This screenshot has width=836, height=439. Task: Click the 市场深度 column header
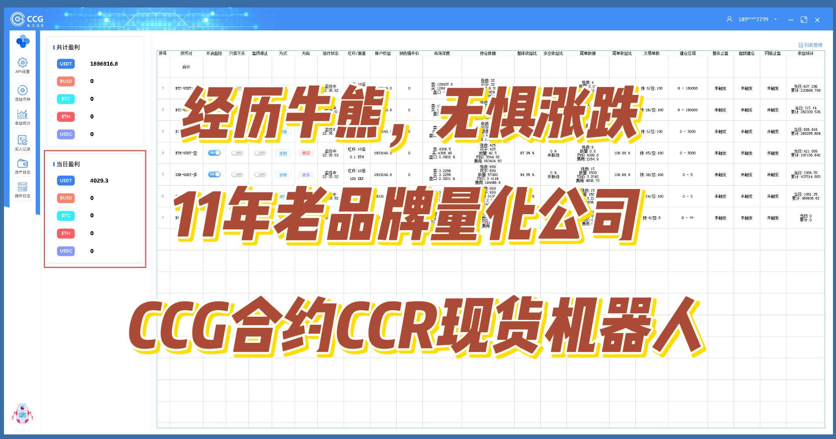coord(442,53)
